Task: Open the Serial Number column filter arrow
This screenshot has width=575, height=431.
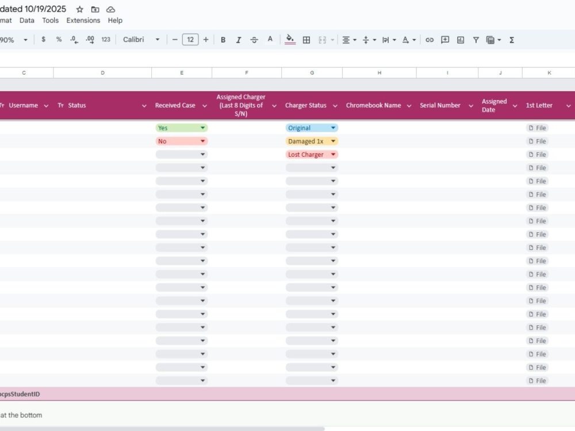Action: pyautogui.click(x=471, y=106)
